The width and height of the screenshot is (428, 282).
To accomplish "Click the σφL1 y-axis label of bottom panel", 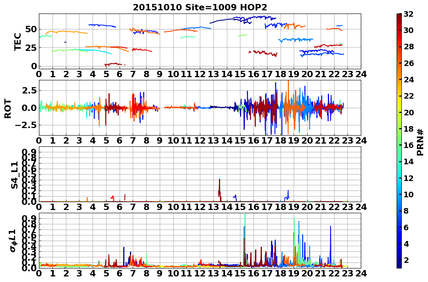I will tap(13, 241).
